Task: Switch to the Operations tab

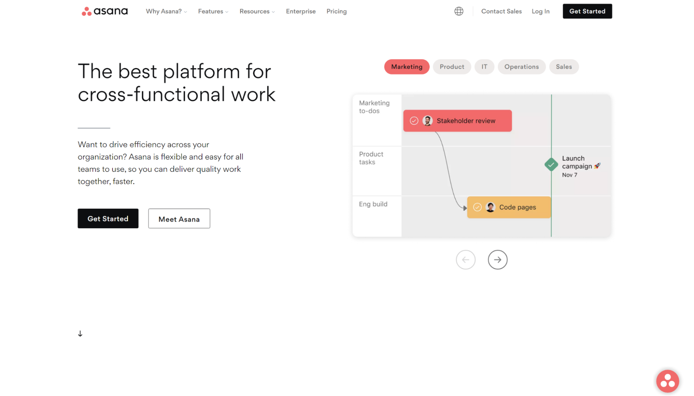Action: (x=521, y=67)
